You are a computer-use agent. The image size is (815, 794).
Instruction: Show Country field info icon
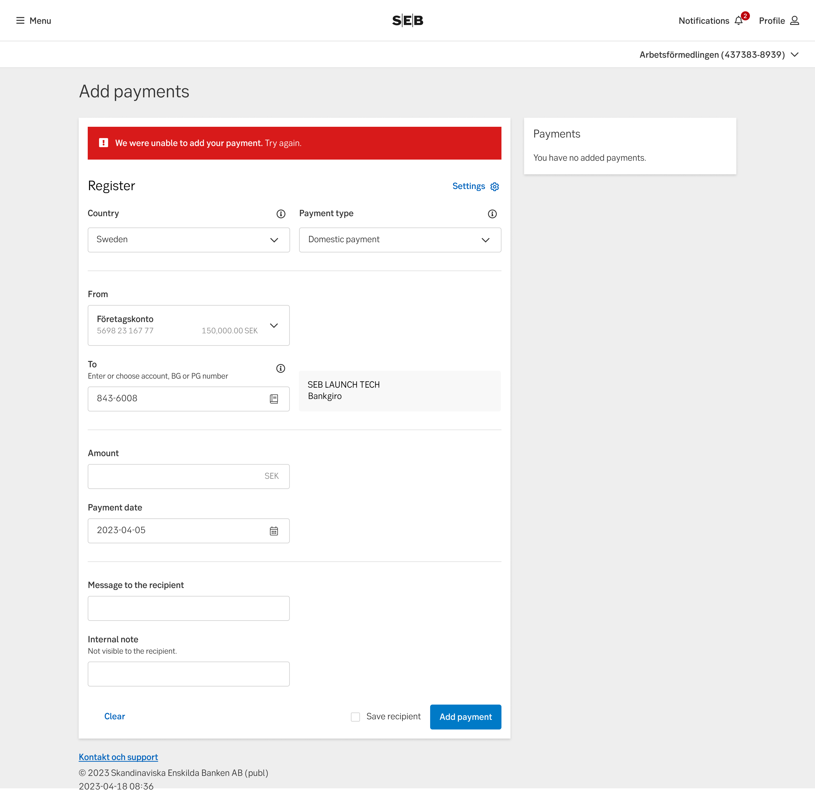[281, 214]
